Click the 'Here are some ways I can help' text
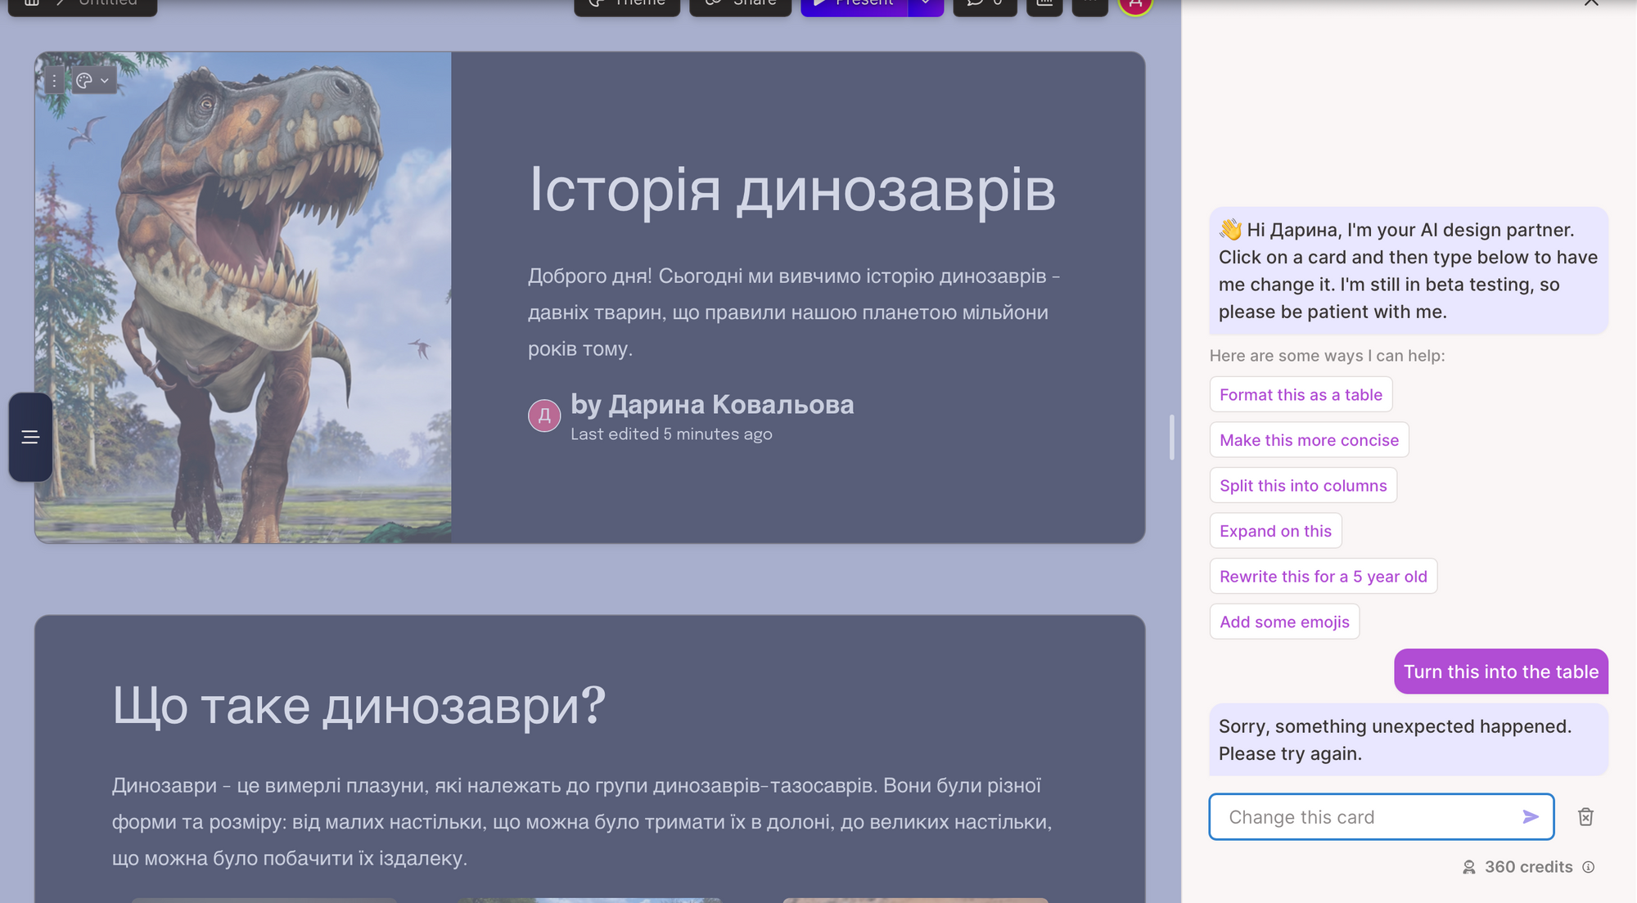Image resolution: width=1637 pixels, height=903 pixels. tap(1327, 356)
